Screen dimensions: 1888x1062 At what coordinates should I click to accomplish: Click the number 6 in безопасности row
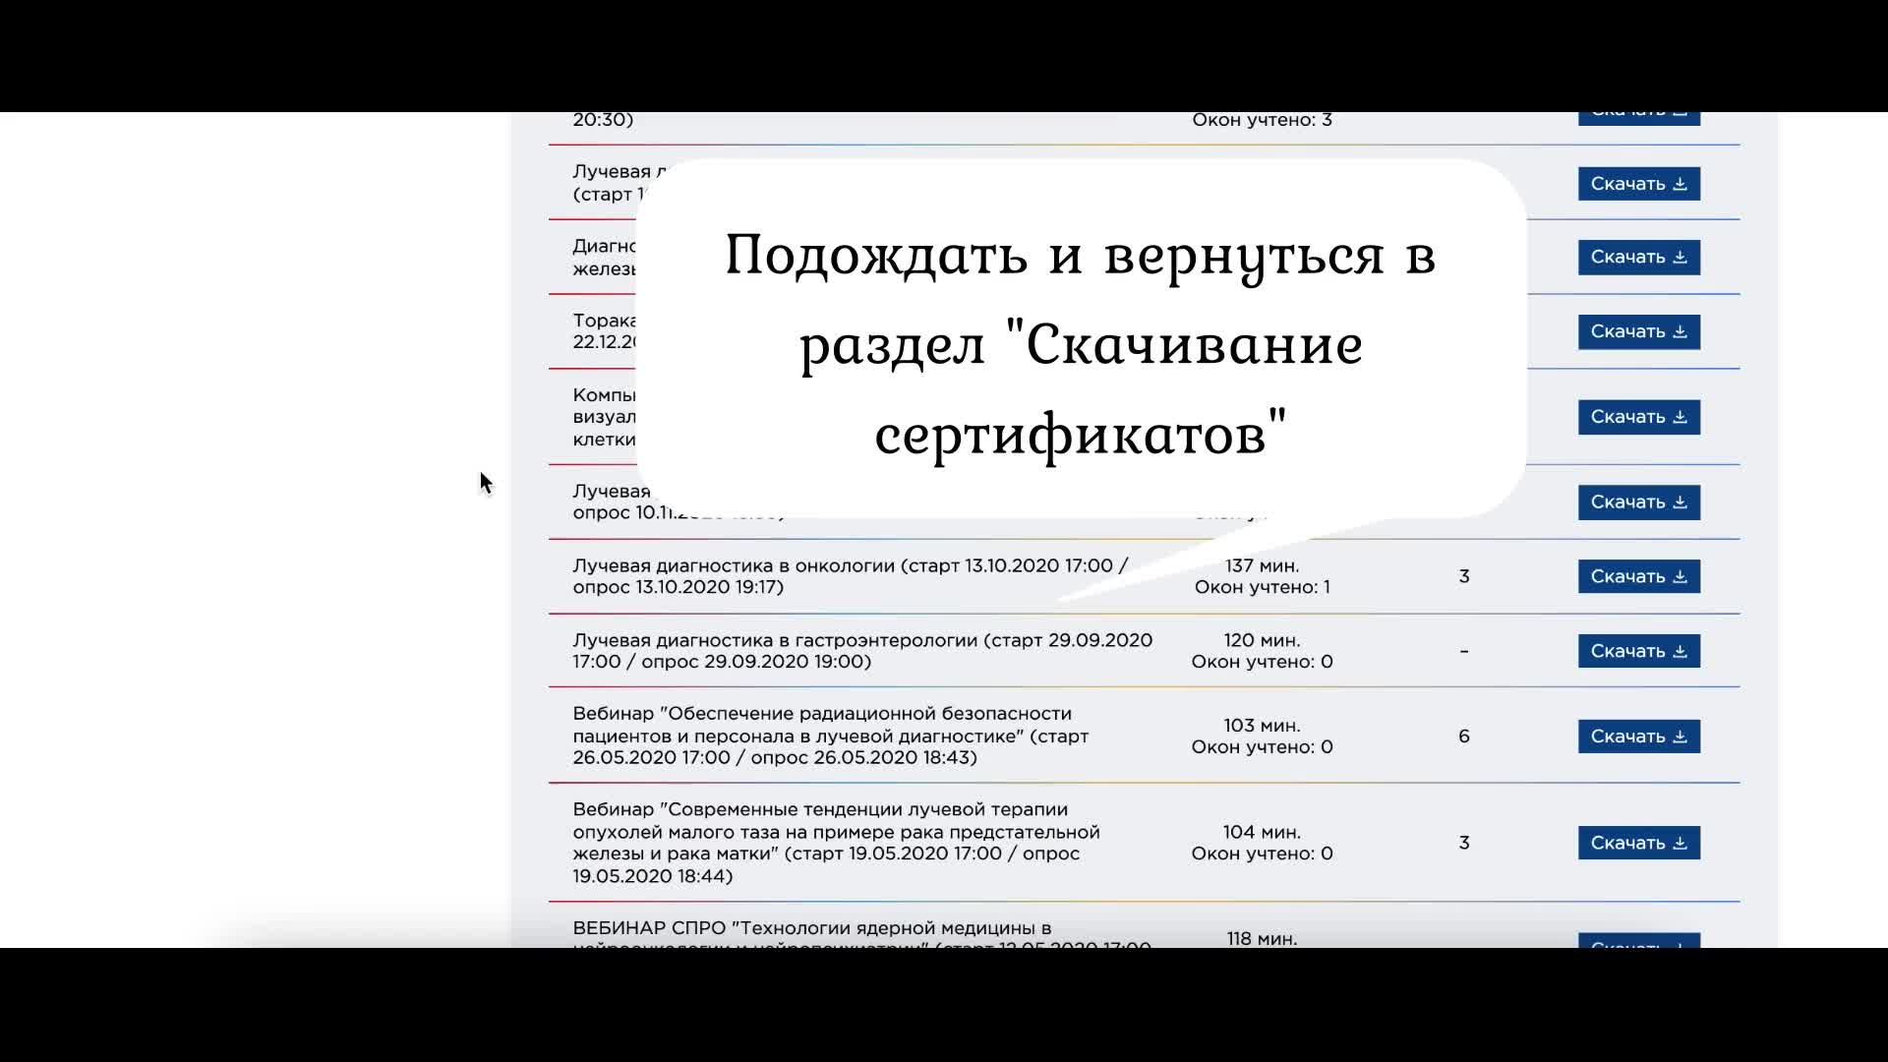pos(1464,736)
